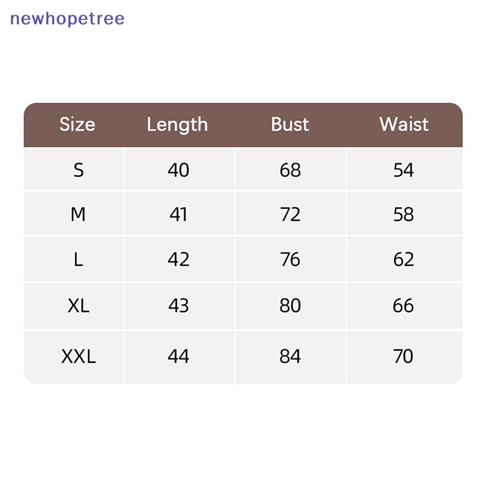The image size is (487, 487).
Task: Click the XL size row label
Action: click(x=78, y=306)
